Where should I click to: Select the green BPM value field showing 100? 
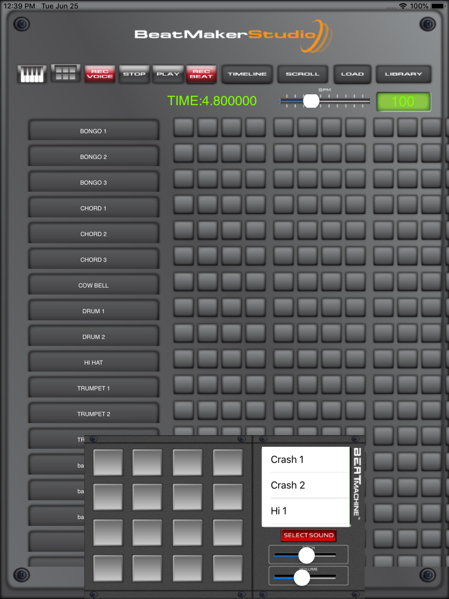point(403,101)
